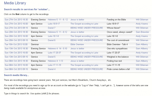This screenshot has width=152, height=96.
Task: Open the Sun 13th Oct 2013 09:15 recording
Action: pos(16,57)
